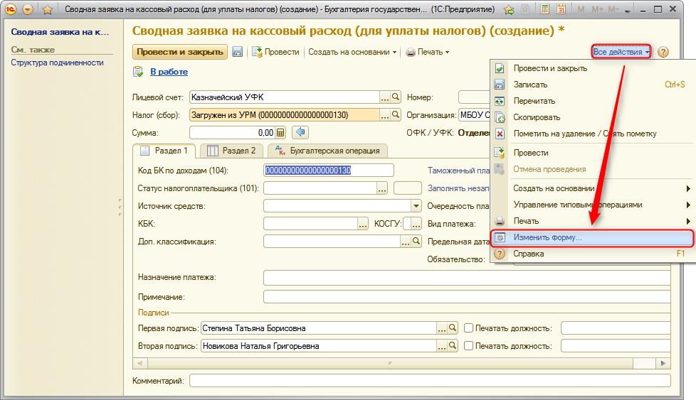This screenshot has height=400, width=696.
Task: Open the calculator icon in Сумма field
Action: (280, 132)
